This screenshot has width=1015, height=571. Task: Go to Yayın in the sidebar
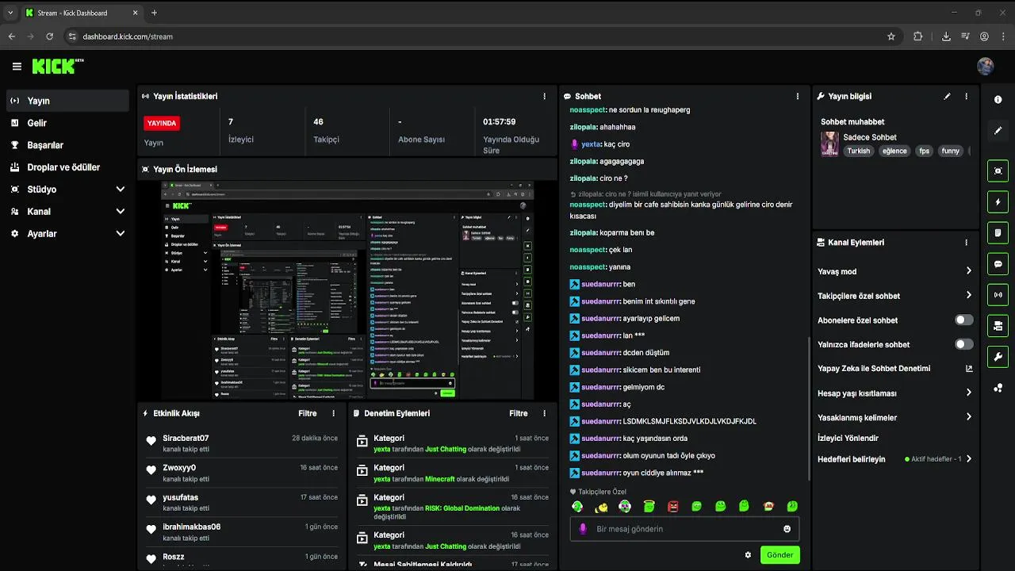(67, 101)
